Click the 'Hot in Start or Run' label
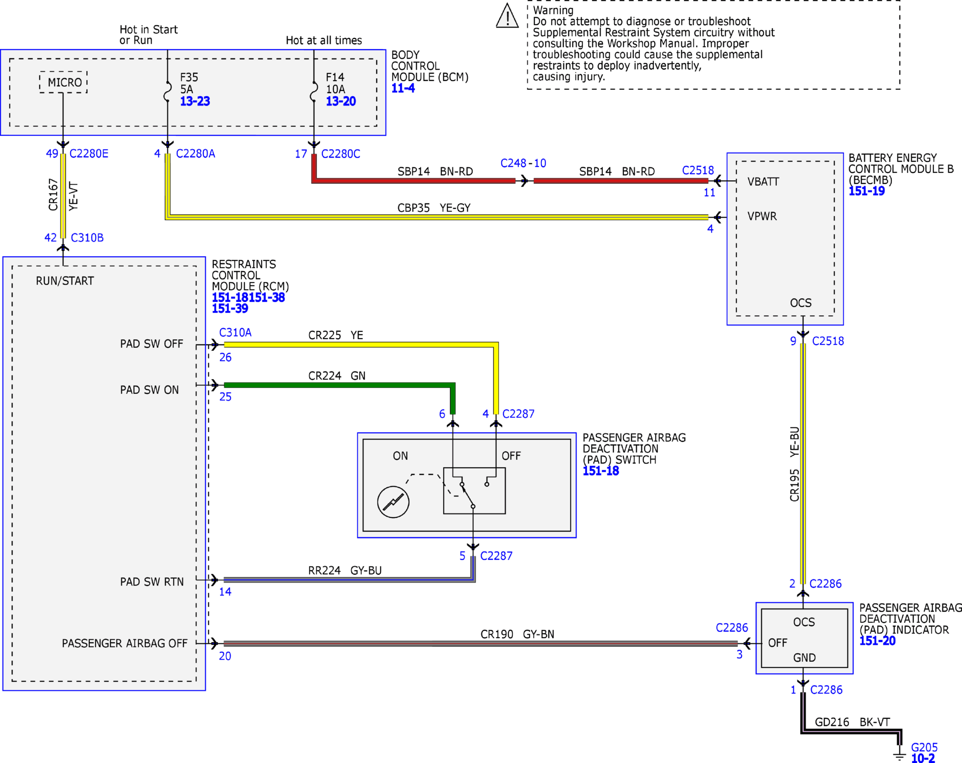962x763 pixels. [x=149, y=35]
